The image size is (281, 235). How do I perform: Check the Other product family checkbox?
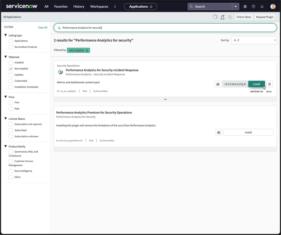coord(11,177)
